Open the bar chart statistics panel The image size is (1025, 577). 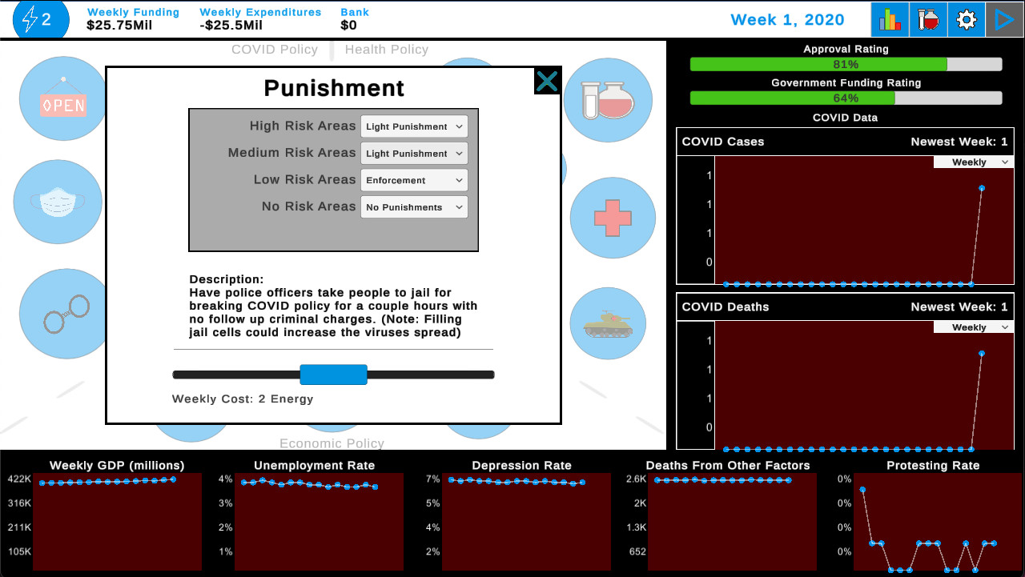pyautogui.click(x=889, y=19)
